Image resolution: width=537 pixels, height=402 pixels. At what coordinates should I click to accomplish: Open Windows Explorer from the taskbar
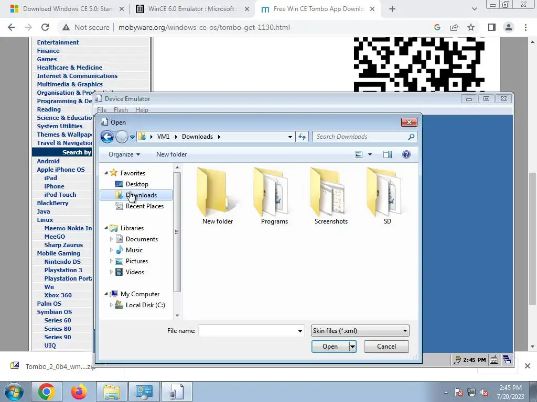[x=112, y=392]
